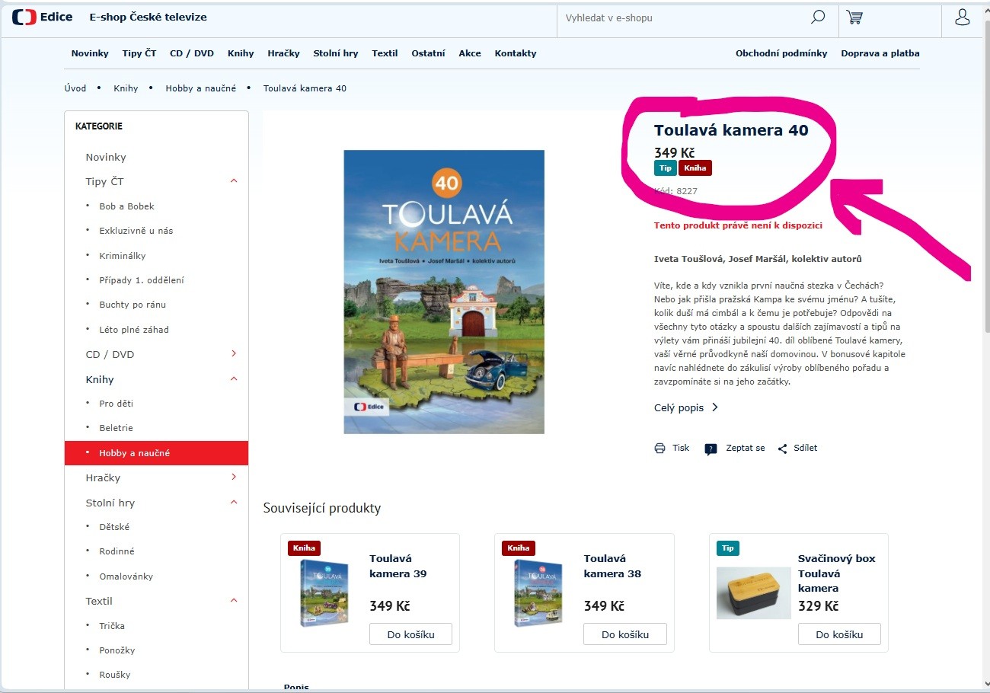Expand the Celý popis full description
Viewport: 990px width, 693px height.
[686, 407]
